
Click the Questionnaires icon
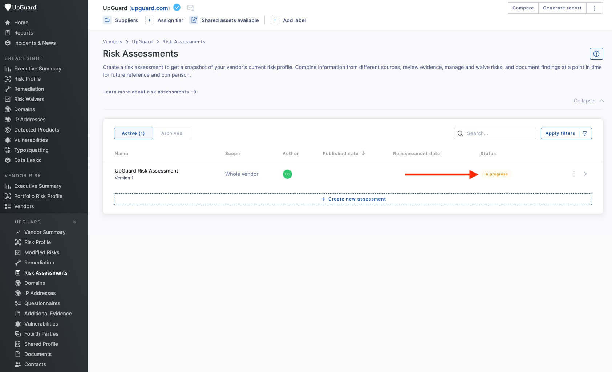point(17,303)
